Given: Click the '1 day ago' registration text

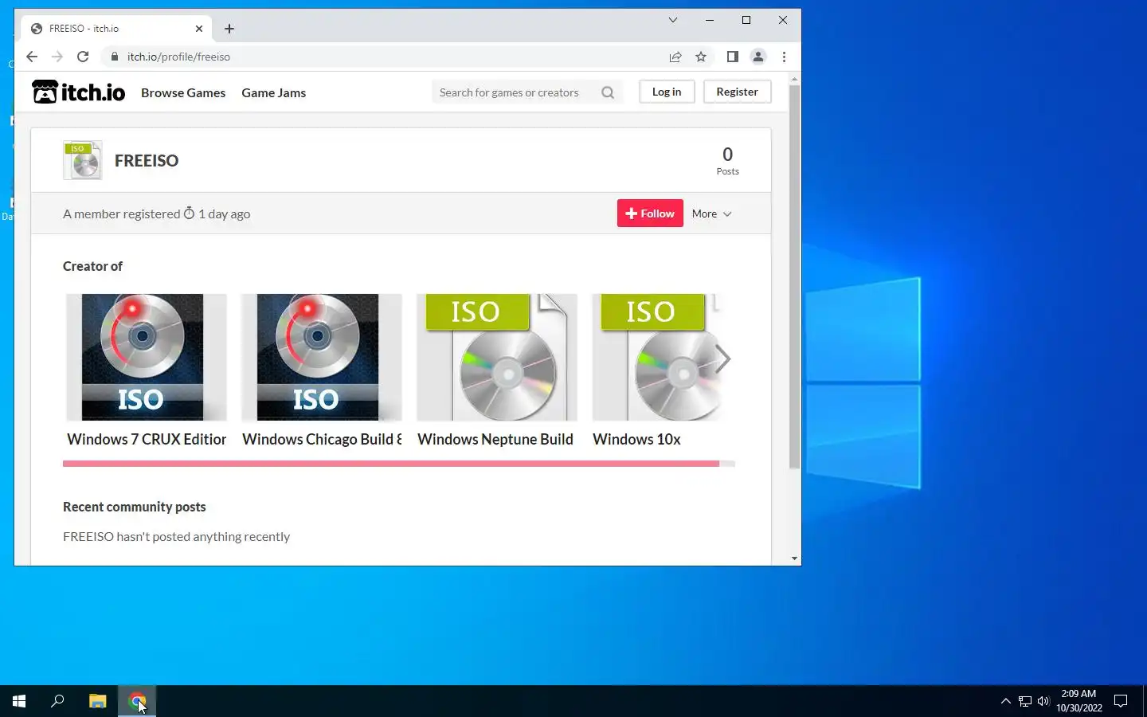Looking at the screenshot, I should 224,214.
